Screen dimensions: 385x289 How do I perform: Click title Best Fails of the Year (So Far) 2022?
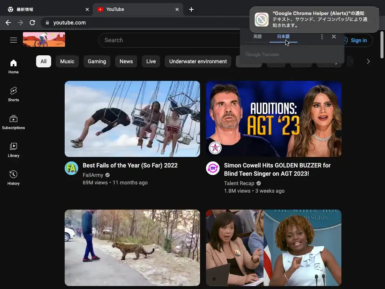tap(130, 166)
